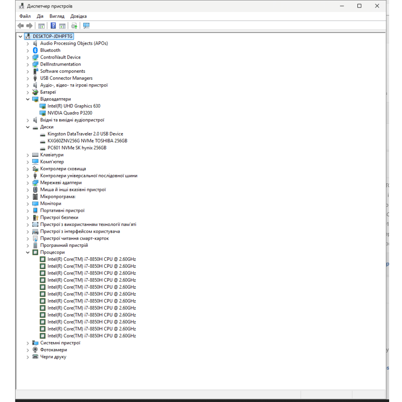Toggle the console tree pane icon
The image size is (402, 402).
pyautogui.click(x=41, y=26)
